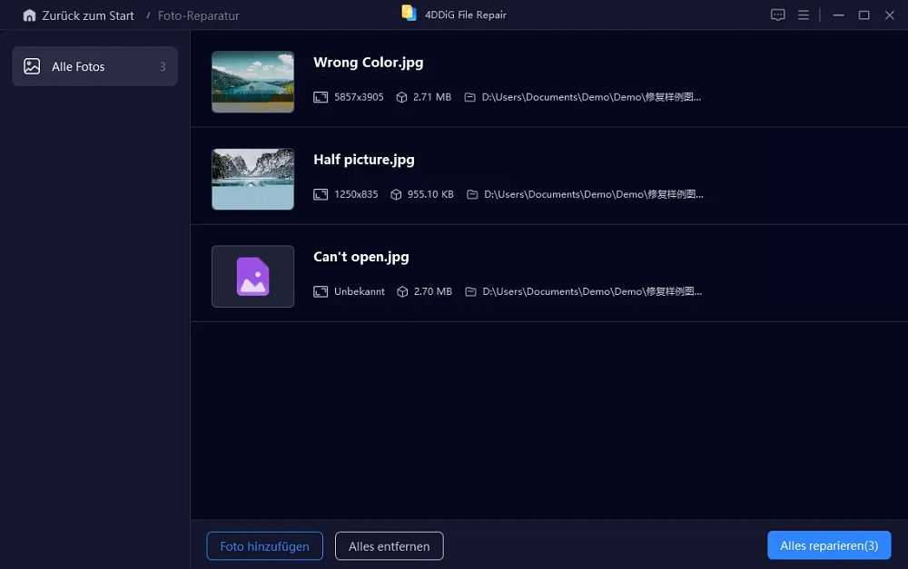Go to the Foto-Reparatur breadcrumb
Screen dimensions: 908x569
(198, 15)
